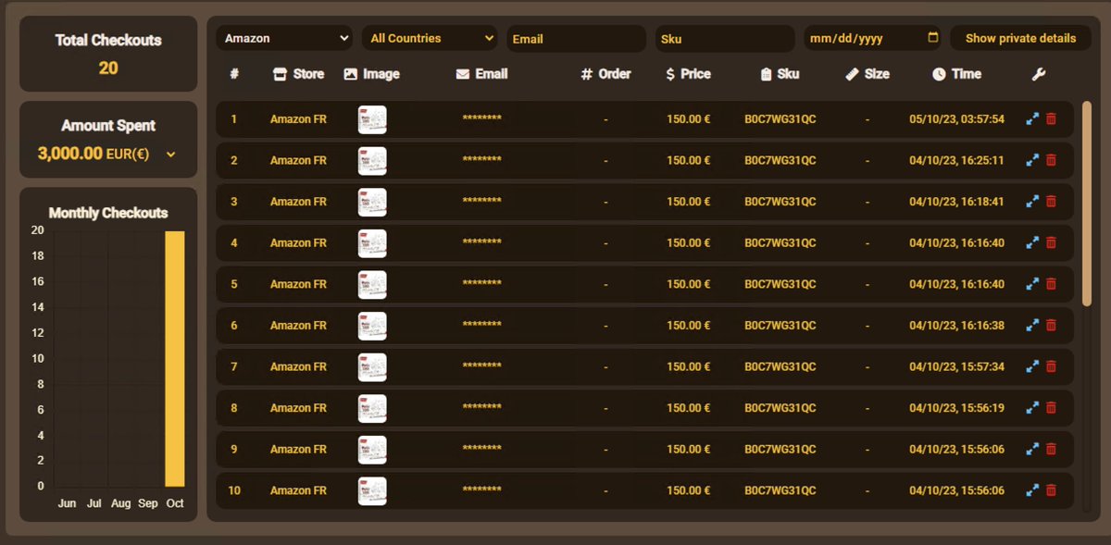Click the wrench actions column icon
The height and width of the screenshot is (545, 1111).
(1039, 74)
